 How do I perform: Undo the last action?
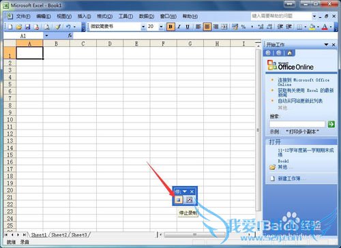(68, 27)
